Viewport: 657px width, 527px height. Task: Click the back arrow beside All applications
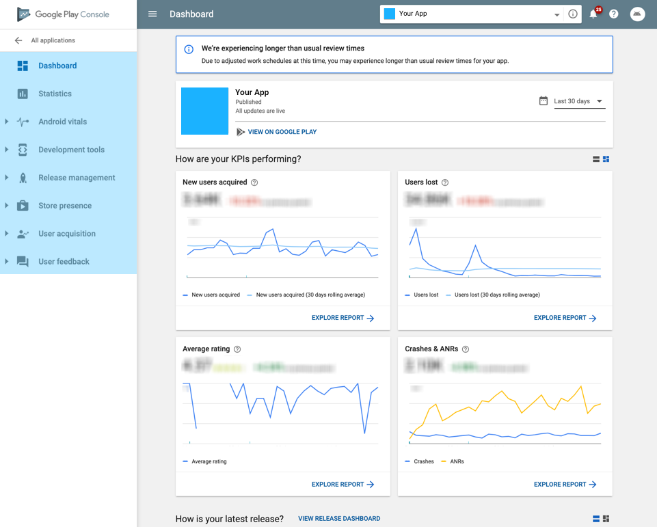pyautogui.click(x=18, y=40)
